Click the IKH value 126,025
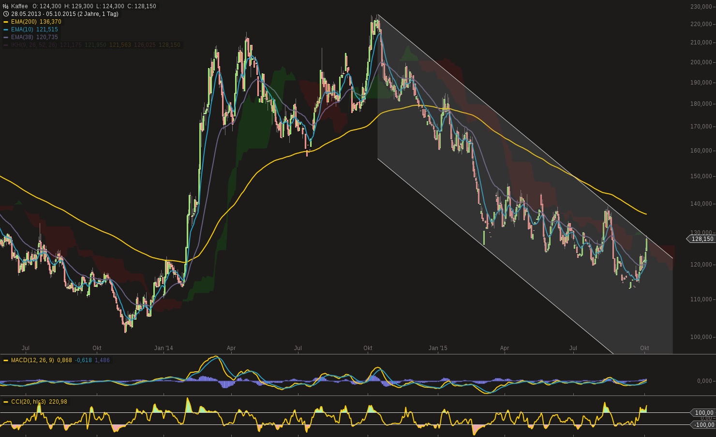Image resolution: width=716 pixels, height=437 pixels. click(x=145, y=45)
